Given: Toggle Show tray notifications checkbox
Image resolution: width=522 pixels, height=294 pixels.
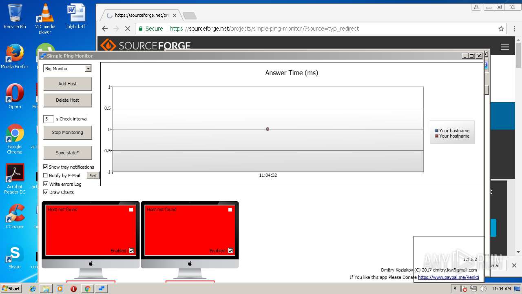Looking at the screenshot, I should pos(46,167).
